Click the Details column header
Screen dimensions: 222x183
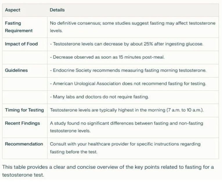point(57,10)
